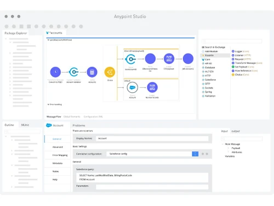Click the Listener (HTTP) palette icon
This screenshot has width=274, height=206.
(233, 55)
